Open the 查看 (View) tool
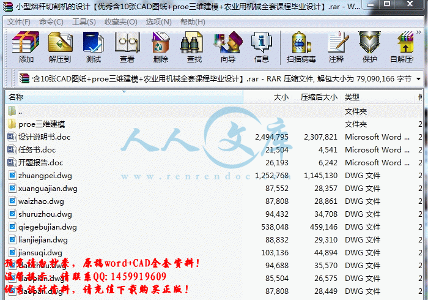The image size is (428, 300). pos(127,47)
